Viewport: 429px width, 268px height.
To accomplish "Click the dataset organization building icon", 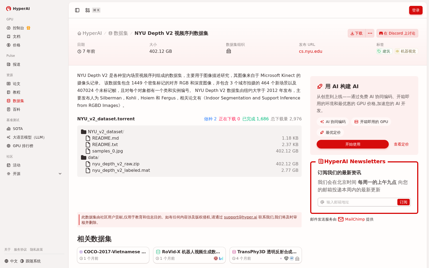I will pyautogui.click(x=229, y=51).
